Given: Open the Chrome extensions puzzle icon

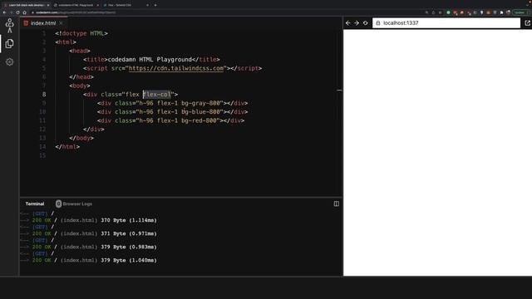Looking at the screenshot, I should [x=502, y=12].
